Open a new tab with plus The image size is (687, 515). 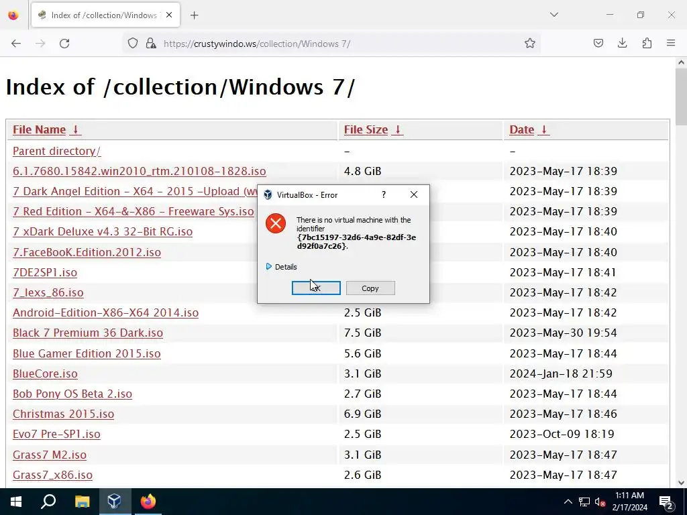click(195, 15)
